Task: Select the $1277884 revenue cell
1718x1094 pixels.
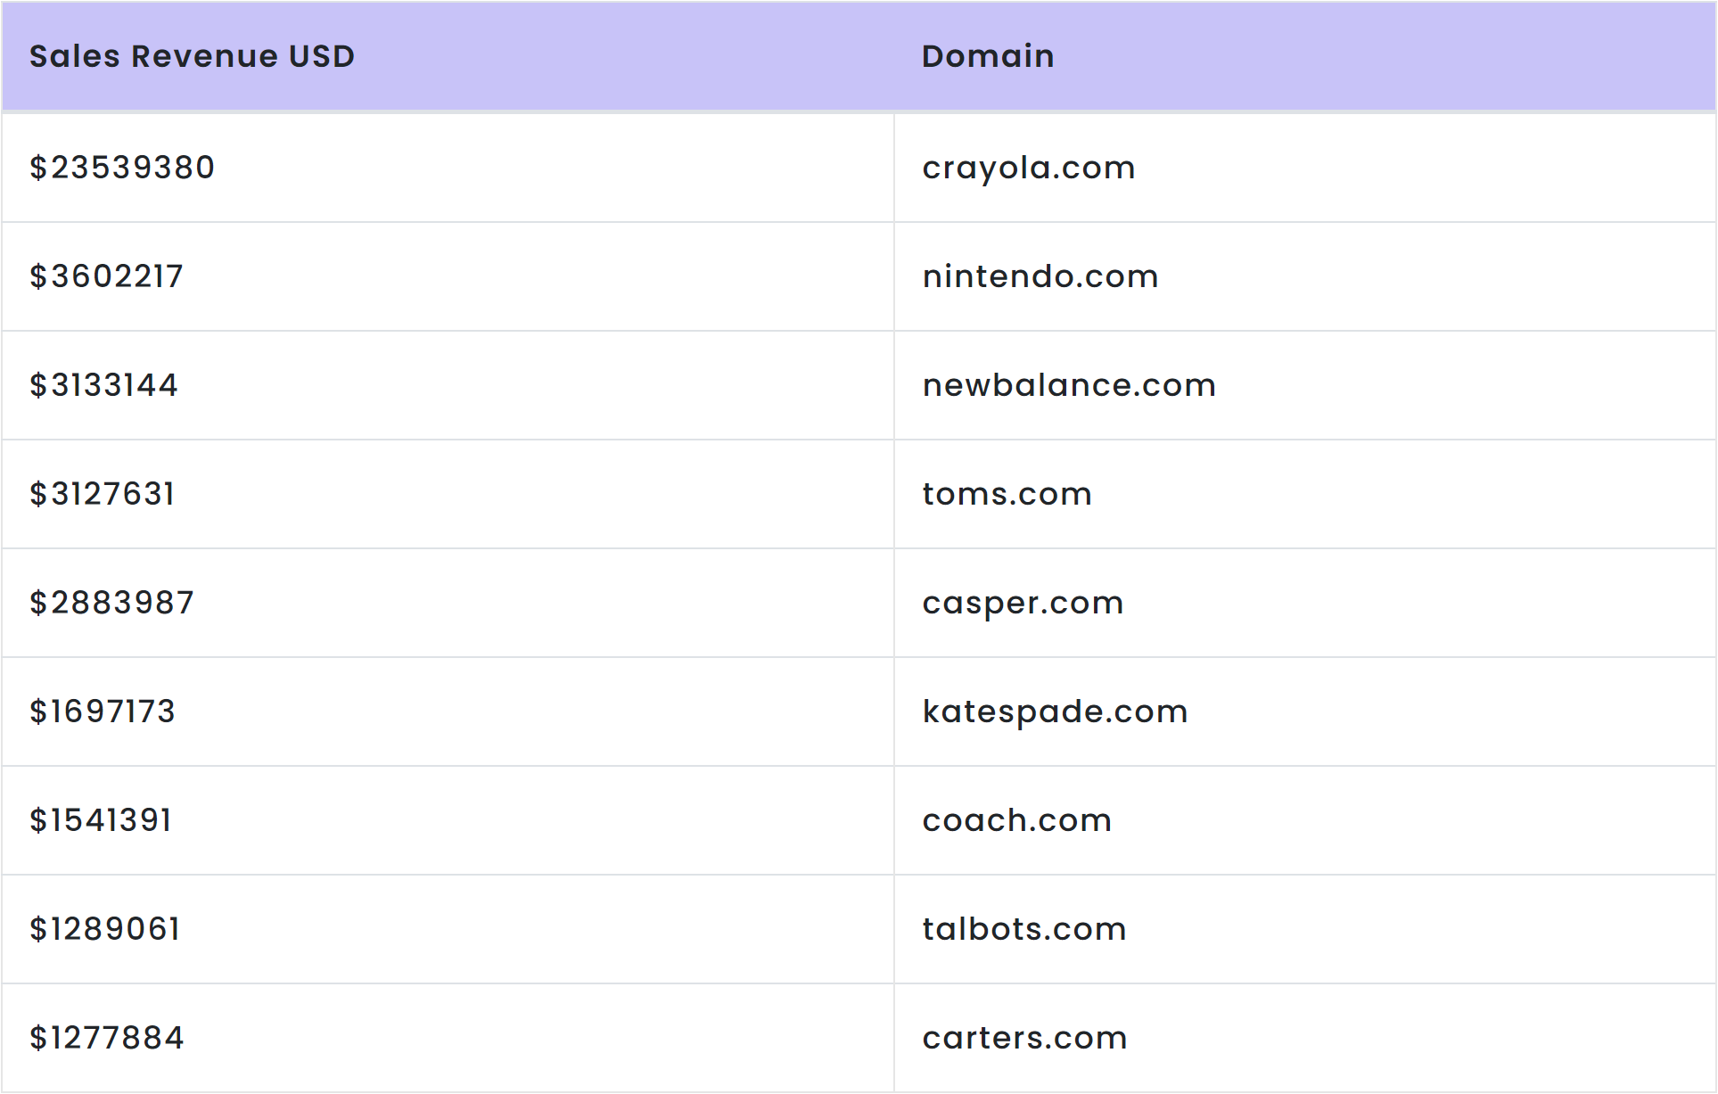Action: tap(107, 1038)
